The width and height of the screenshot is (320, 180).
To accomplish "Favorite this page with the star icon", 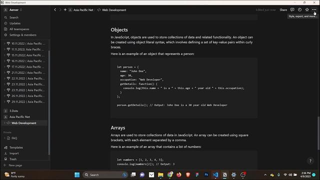I will click(307, 10).
